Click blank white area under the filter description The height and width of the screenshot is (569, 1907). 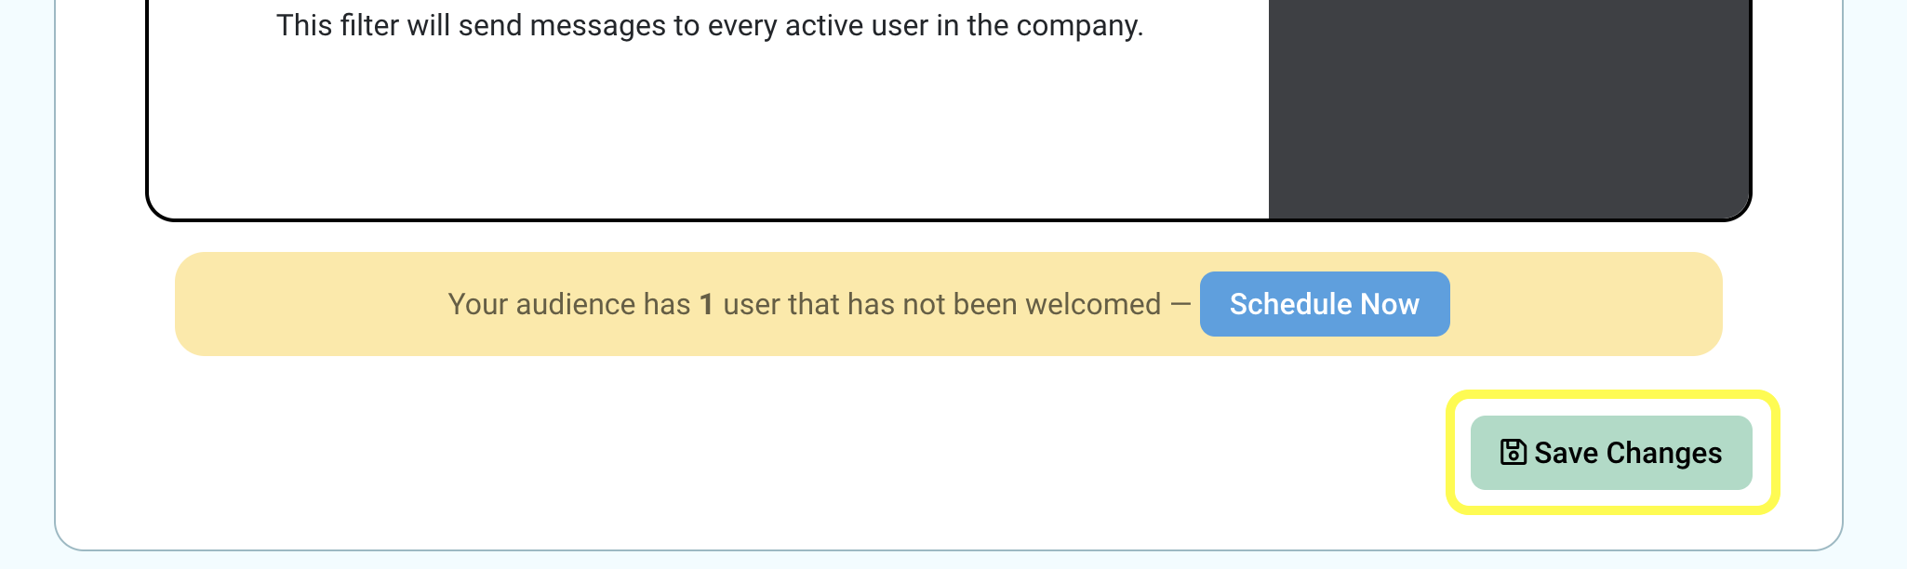click(707, 130)
